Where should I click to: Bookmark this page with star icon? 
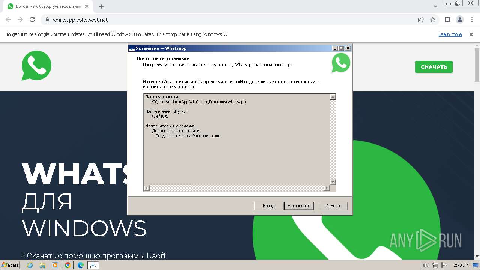pyautogui.click(x=433, y=19)
